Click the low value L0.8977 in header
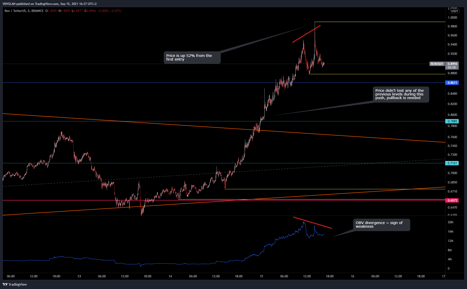 tap(77, 11)
